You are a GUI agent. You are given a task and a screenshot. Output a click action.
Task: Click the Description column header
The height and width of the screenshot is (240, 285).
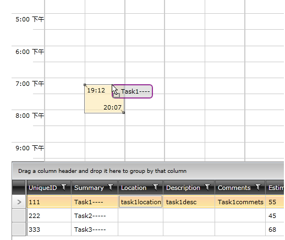[183, 188]
